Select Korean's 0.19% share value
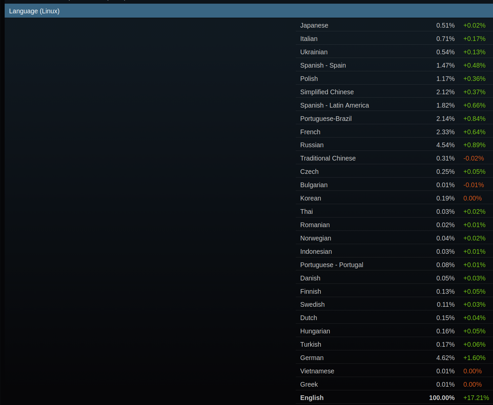This screenshot has height=405, width=493. click(x=445, y=198)
